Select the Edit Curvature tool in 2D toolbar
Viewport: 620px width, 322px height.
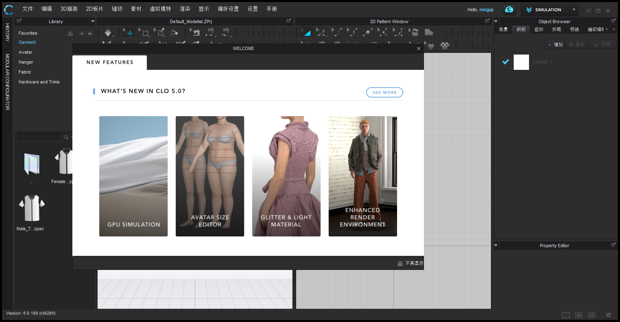tap(337, 33)
